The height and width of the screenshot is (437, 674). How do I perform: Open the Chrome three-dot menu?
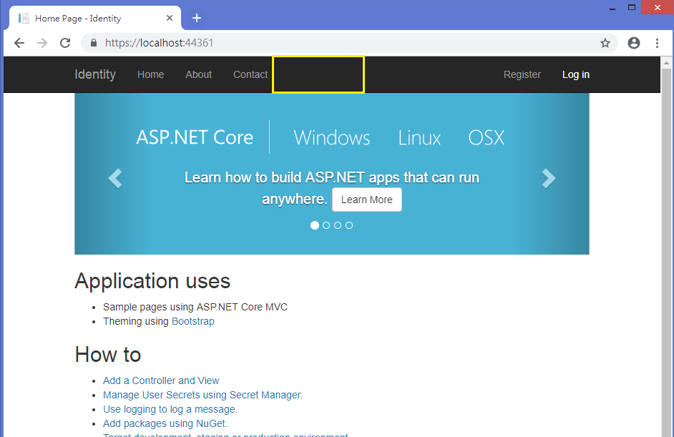(657, 43)
